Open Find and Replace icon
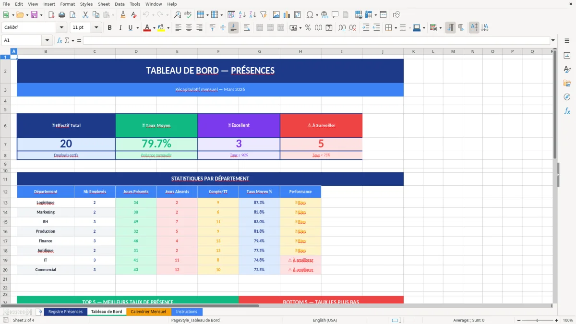The width and height of the screenshot is (576, 324). point(178,15)
